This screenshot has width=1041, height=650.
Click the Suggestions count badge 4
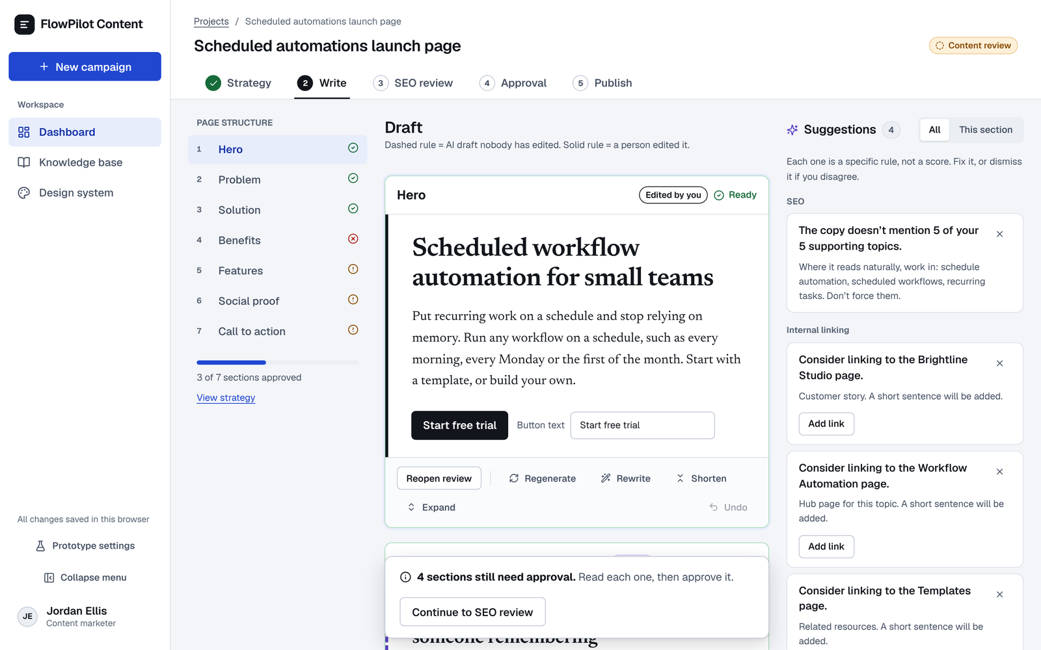891,130
